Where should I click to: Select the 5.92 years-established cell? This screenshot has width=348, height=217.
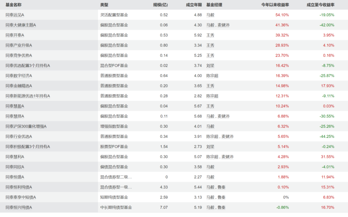coord(198,35)
